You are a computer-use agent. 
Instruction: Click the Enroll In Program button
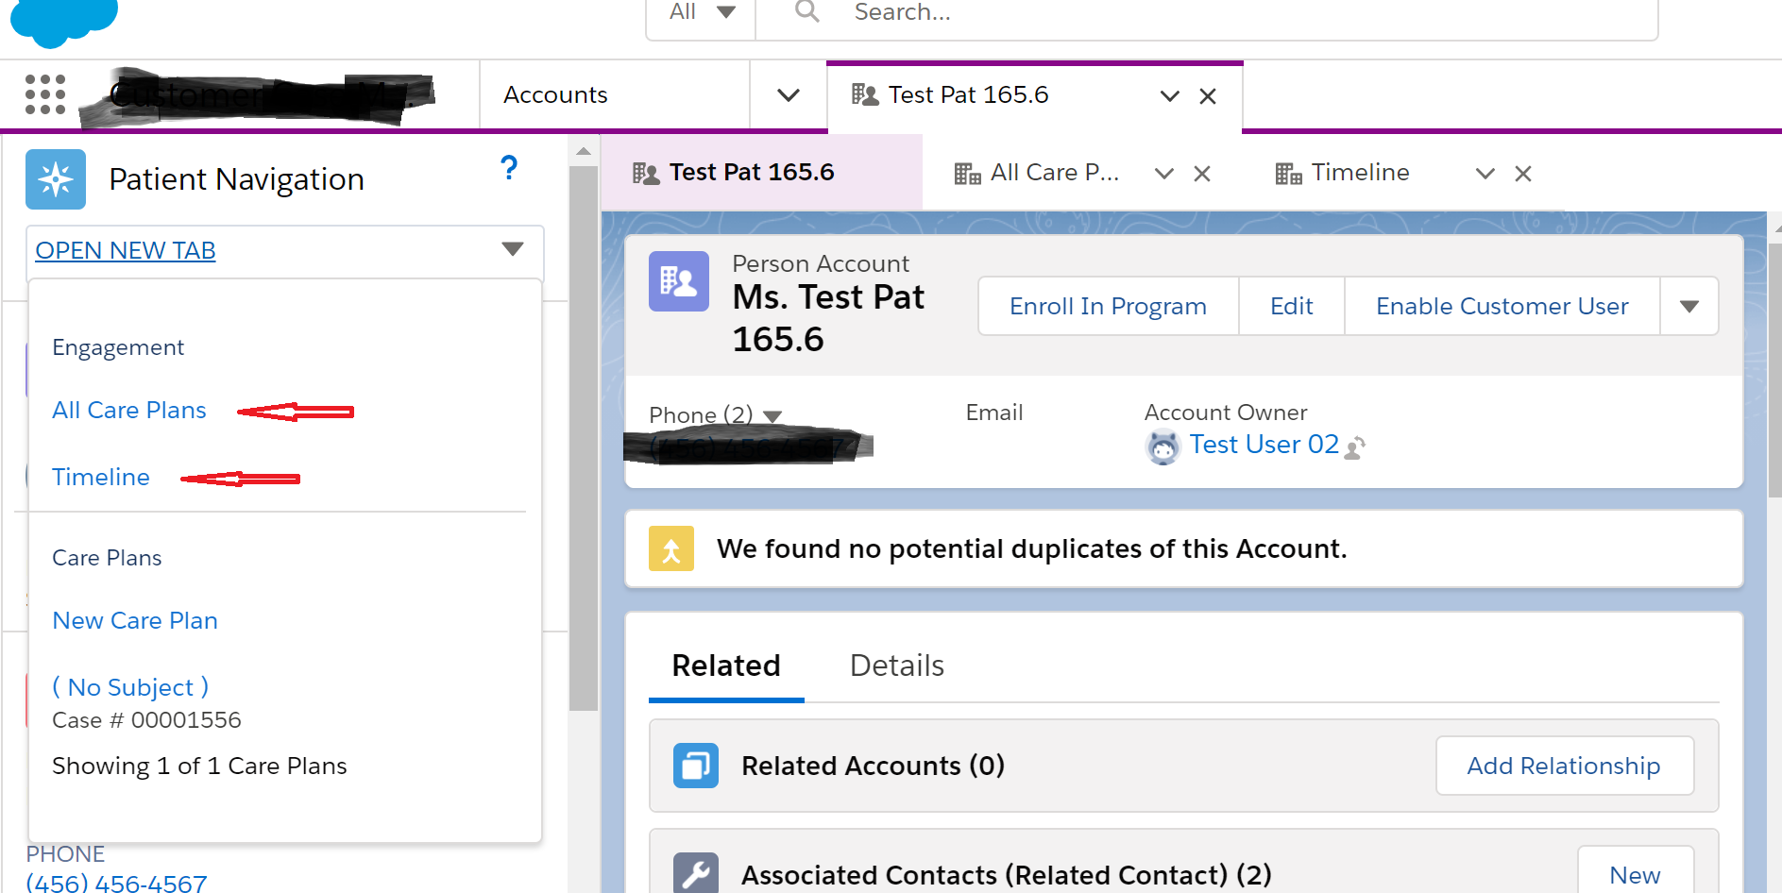(x=1107, y=306)
